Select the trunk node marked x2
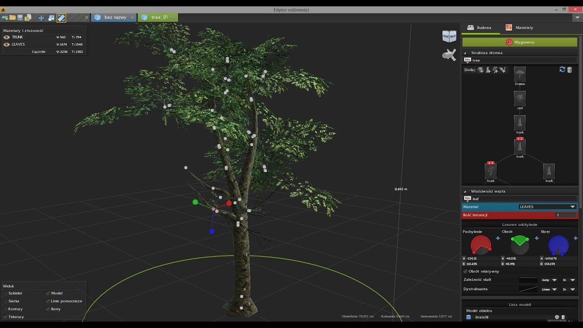This screenshot has height=328, width=583. 520,147
